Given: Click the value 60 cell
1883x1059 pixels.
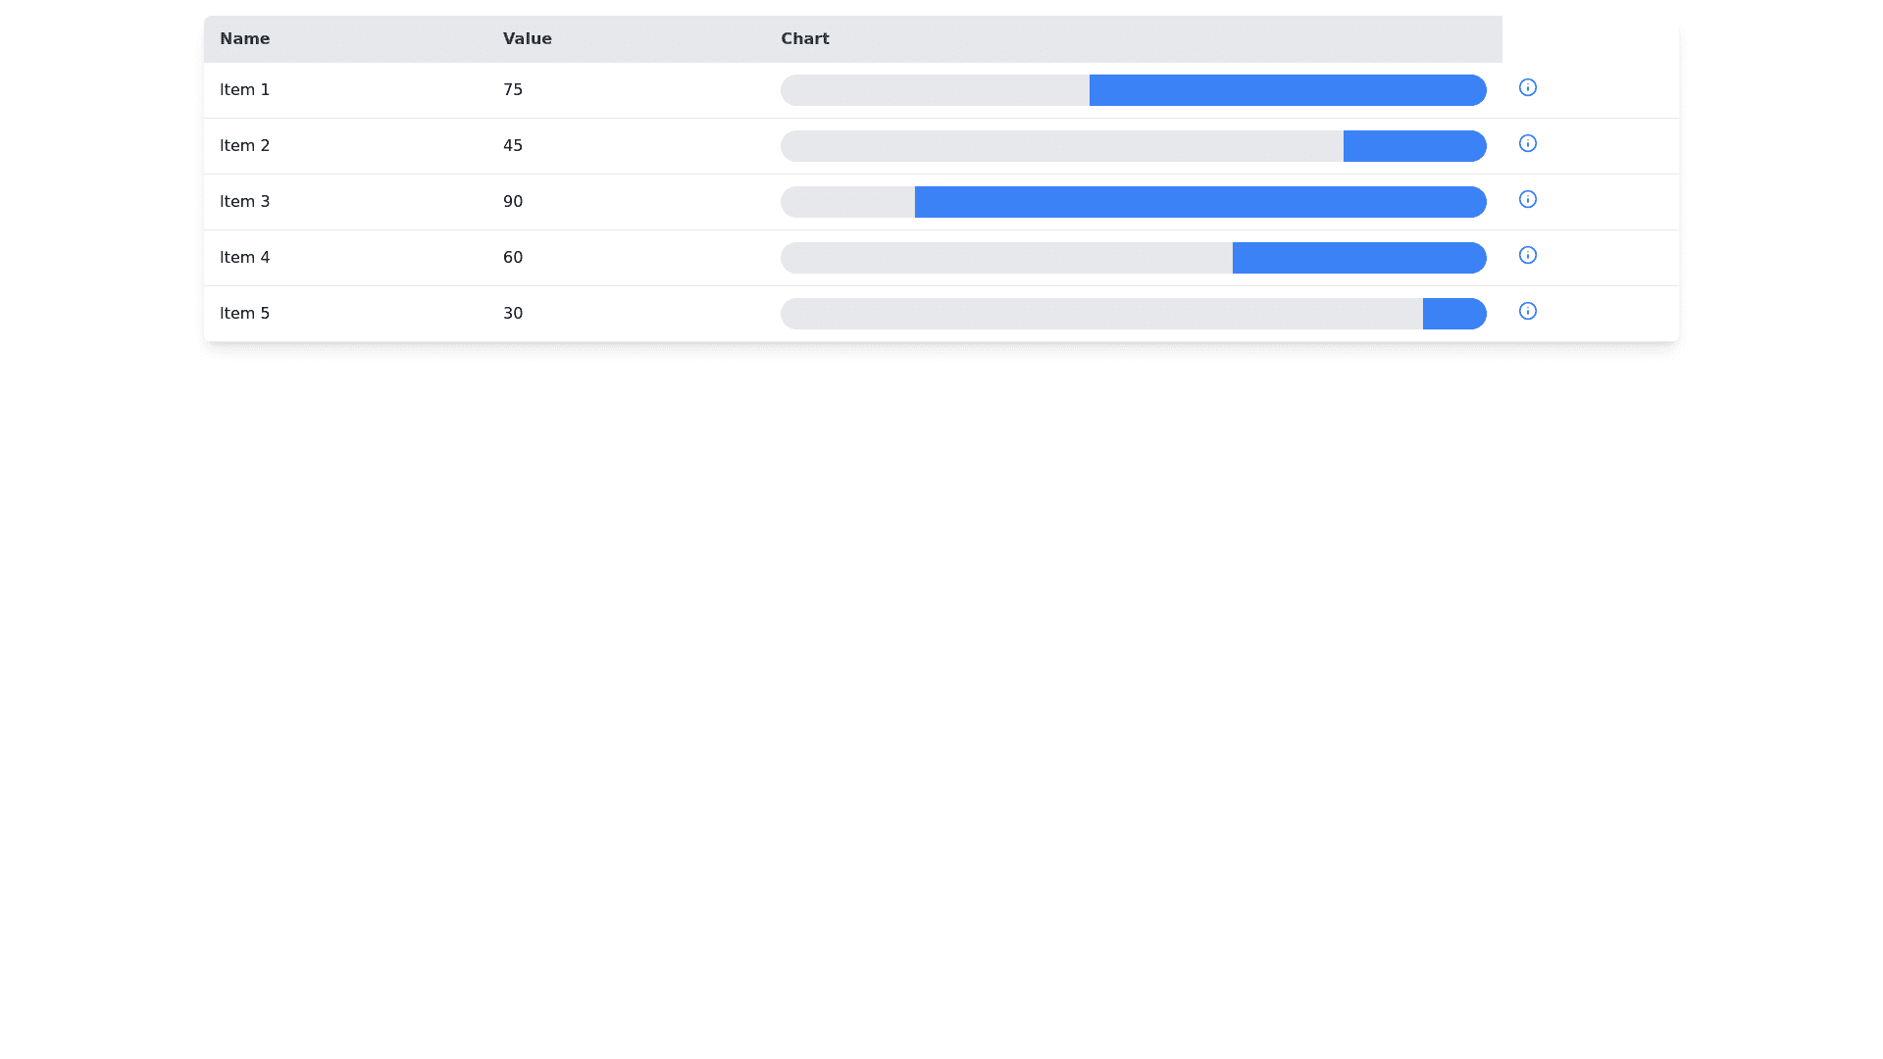Looking at the screenshot, I should coord(513,258).
